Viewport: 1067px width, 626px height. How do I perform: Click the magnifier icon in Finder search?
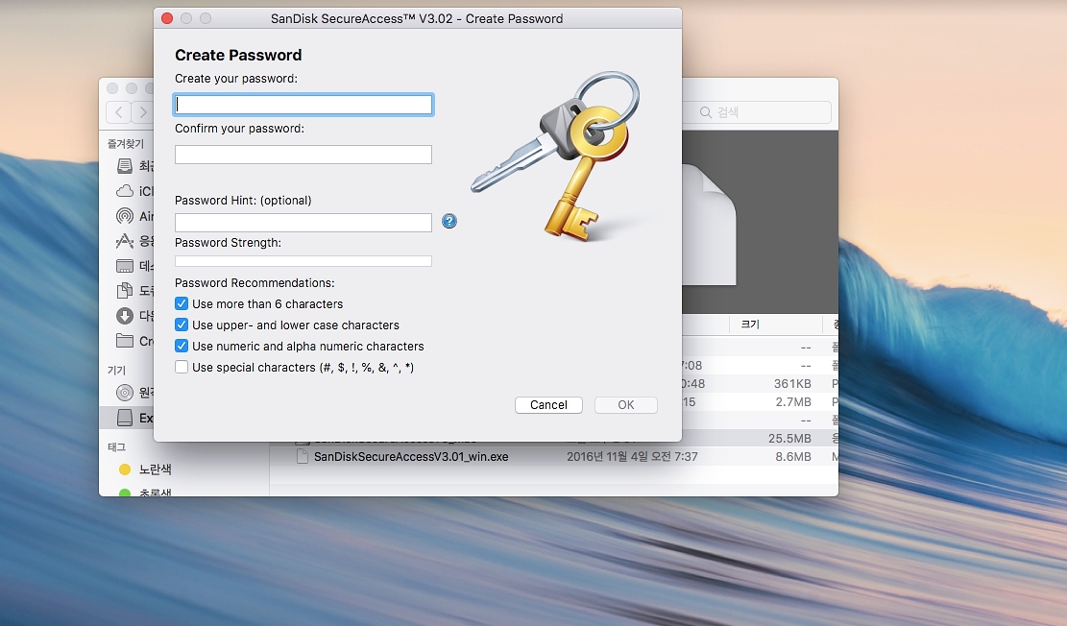706,112
